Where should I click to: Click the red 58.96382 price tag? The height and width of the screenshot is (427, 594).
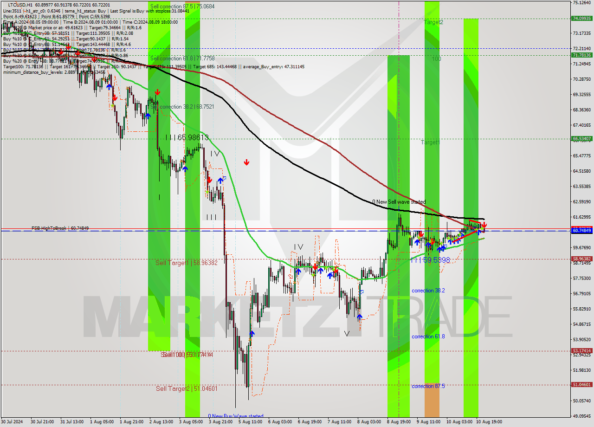(x=582, y=259)
